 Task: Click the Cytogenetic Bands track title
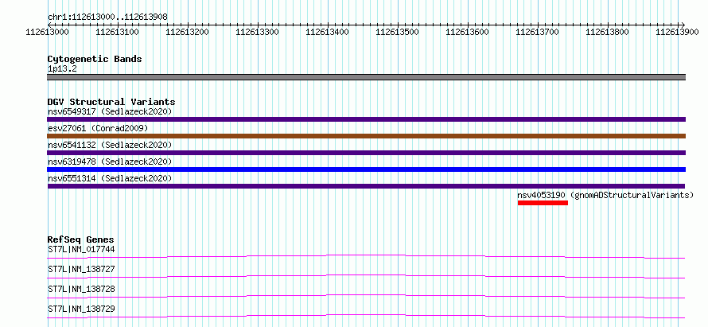95,59
